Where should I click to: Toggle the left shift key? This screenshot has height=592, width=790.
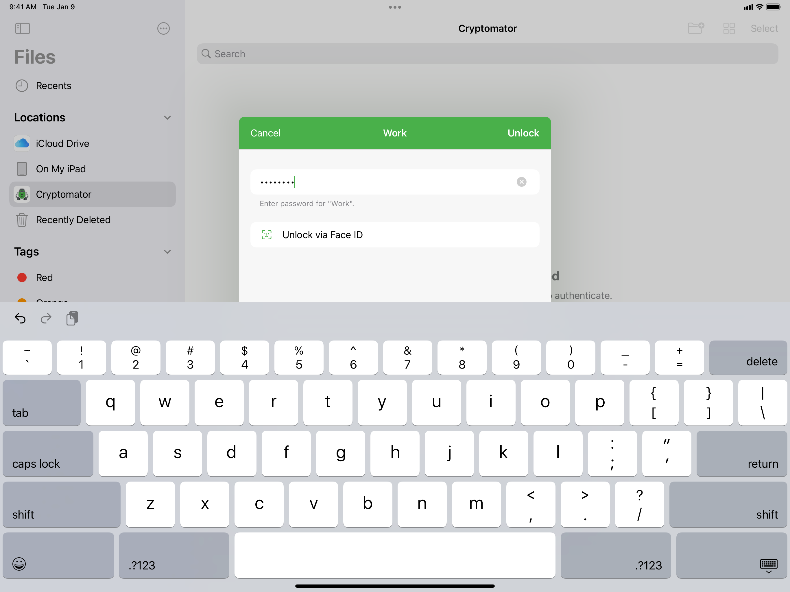pyautogui.click(x=61, y=504)
